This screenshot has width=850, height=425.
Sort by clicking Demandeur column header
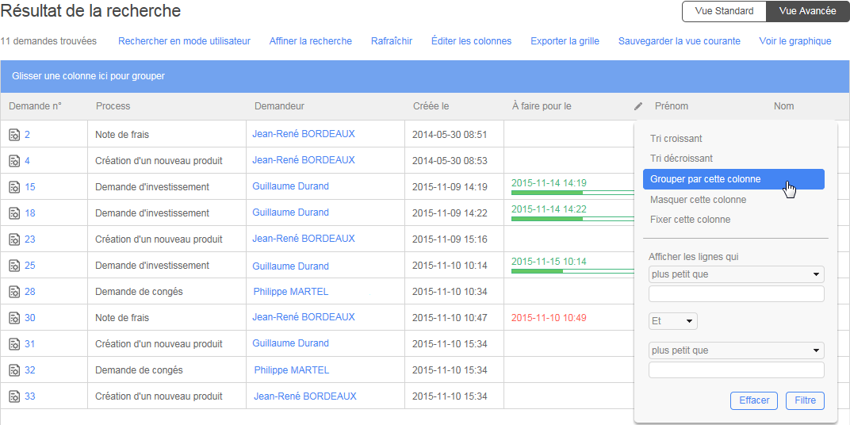click(279, 106)
